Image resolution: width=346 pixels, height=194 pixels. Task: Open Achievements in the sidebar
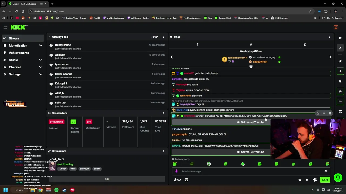23,53
